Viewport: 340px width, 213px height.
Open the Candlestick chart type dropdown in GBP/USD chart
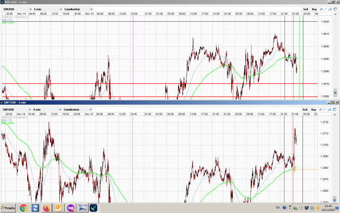coord(78,109)
